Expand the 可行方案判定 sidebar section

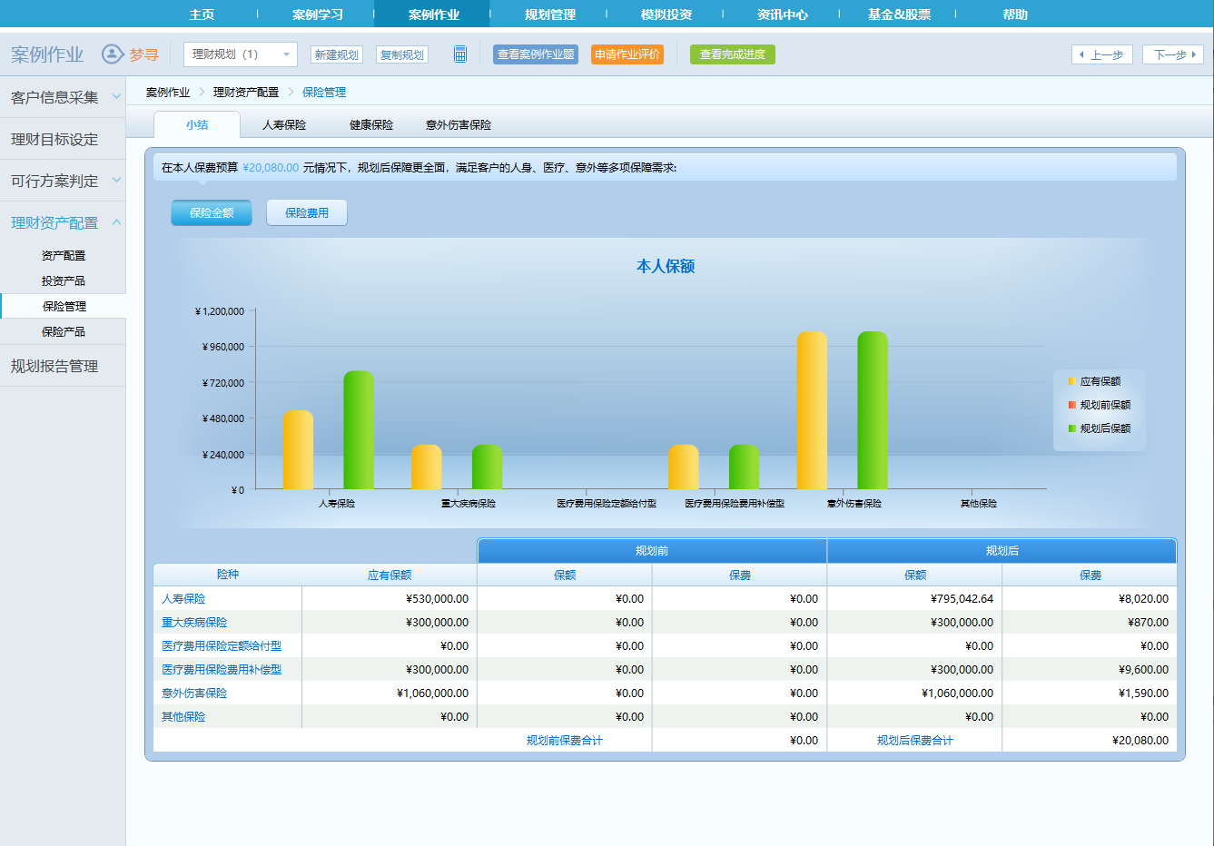coord(63,181)
